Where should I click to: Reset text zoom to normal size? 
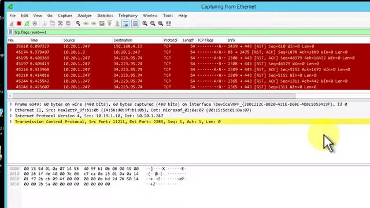coord(161,23)
